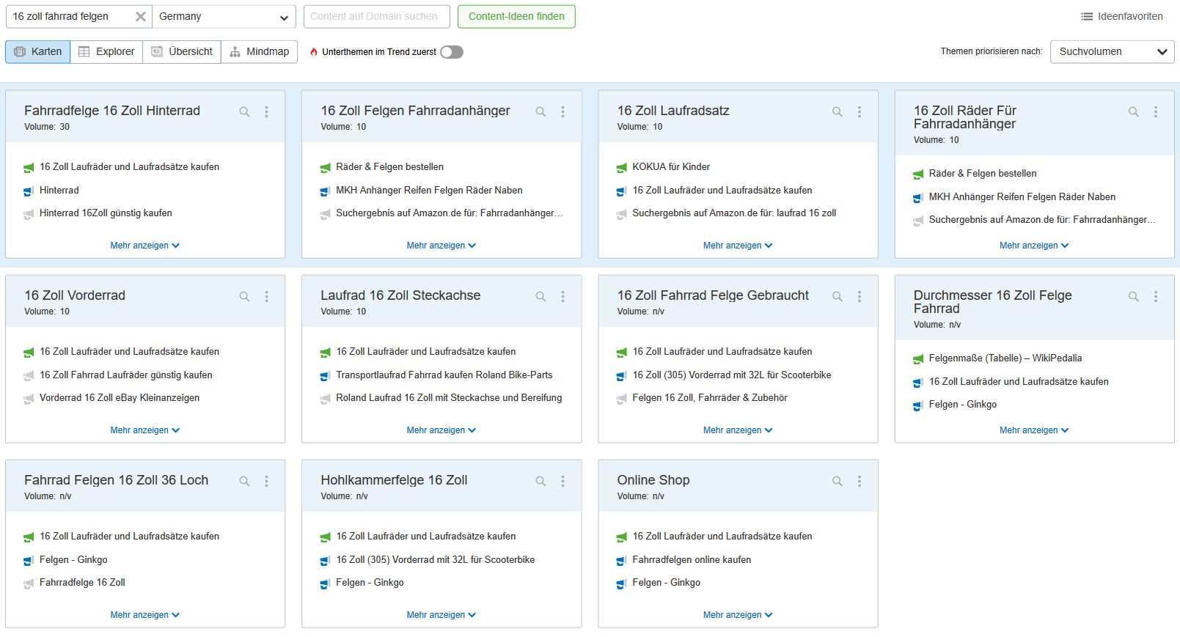This screenshot has width=1180, height=637.
Task: Click the Content-Ideen finden button
Action: point(516,17)
